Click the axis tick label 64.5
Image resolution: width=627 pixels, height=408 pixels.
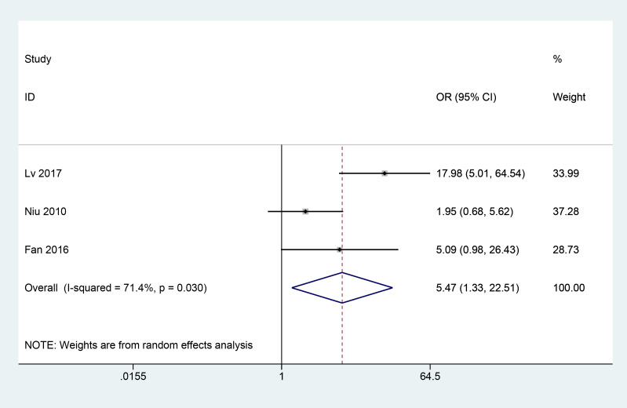(430, 377)
